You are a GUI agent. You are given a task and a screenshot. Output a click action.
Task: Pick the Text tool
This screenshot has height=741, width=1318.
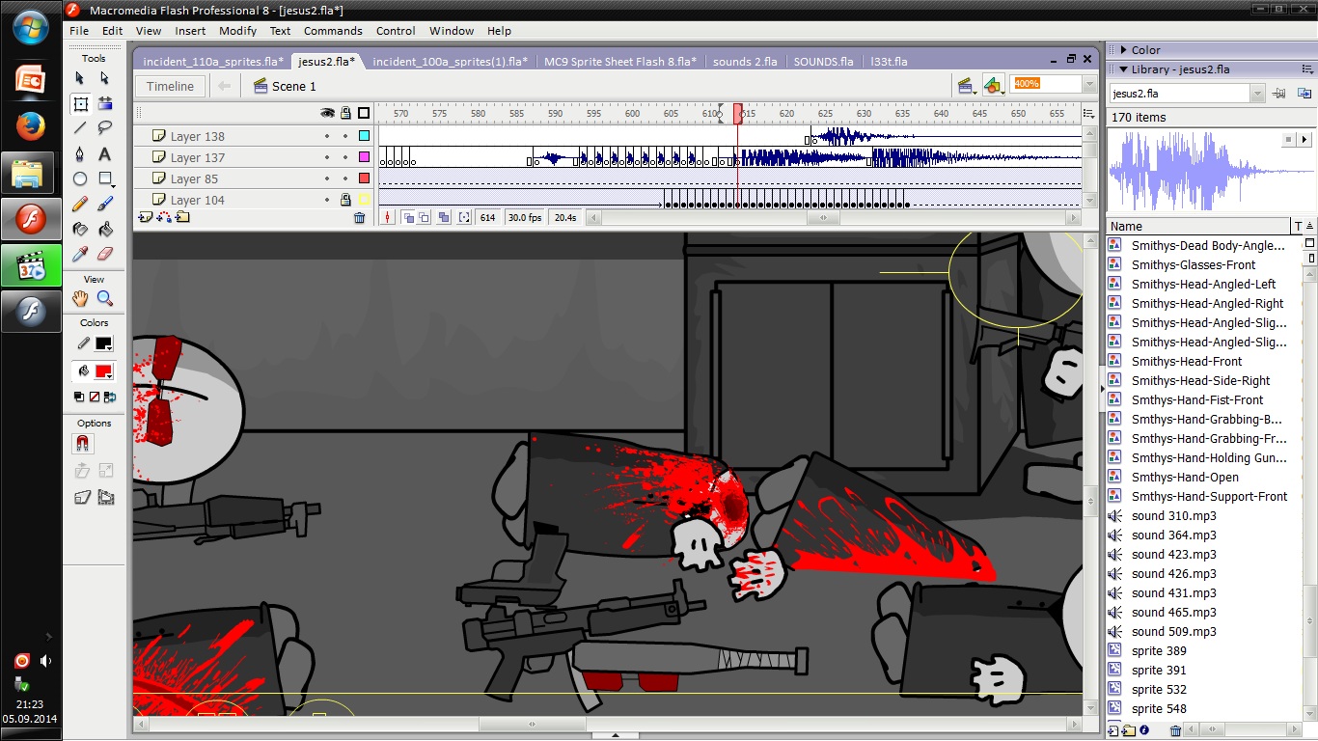pyautogui.click(x=105, y=153)
